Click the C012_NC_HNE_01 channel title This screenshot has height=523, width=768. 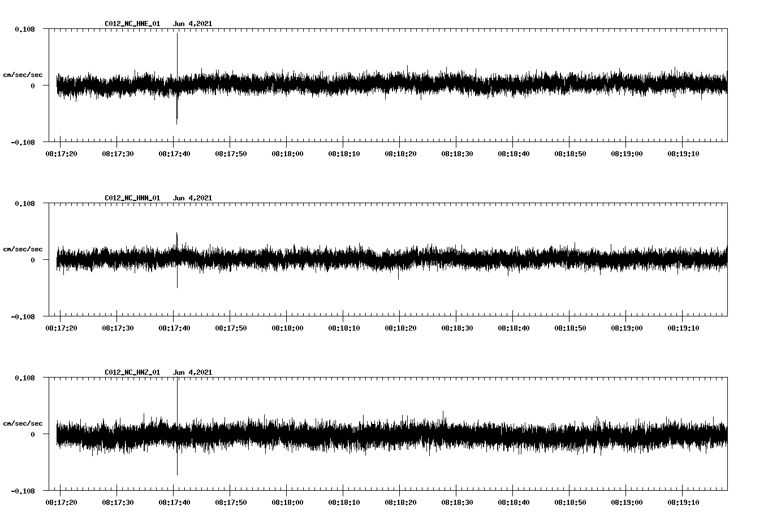132,24
